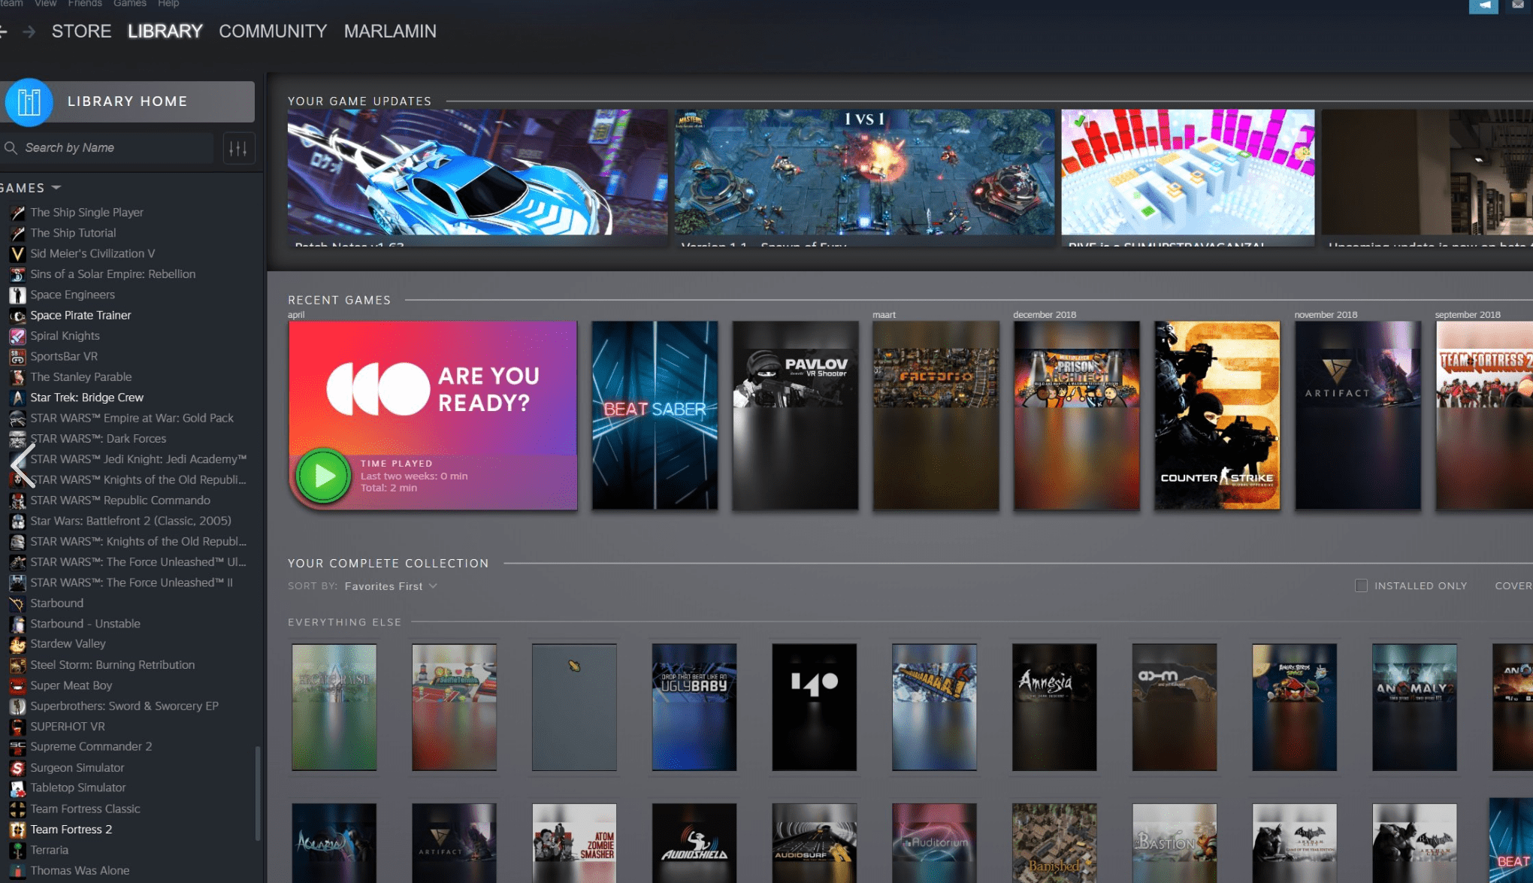Click the Space Engineers game icon
This screenshot has height=883, width=1533.
[x=17, y=295]
